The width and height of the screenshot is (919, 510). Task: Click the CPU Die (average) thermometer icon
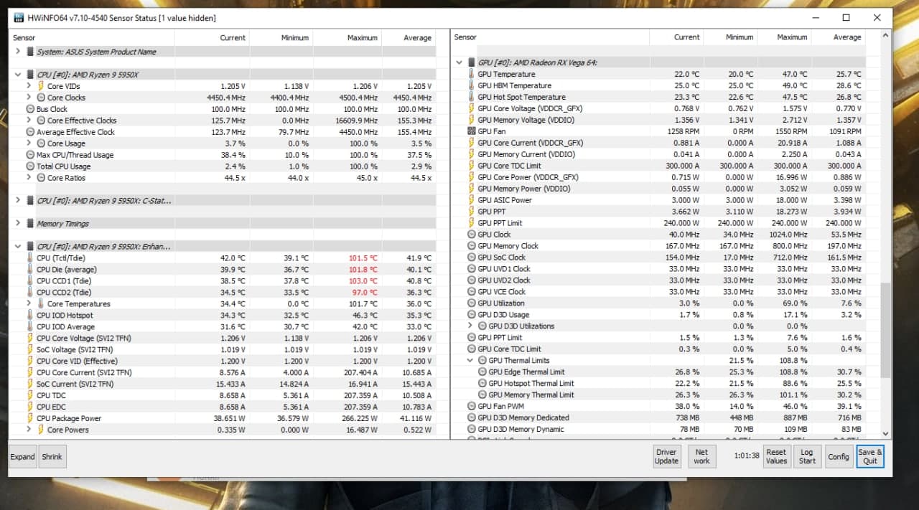pyautogui.click(x=29, y=270)
